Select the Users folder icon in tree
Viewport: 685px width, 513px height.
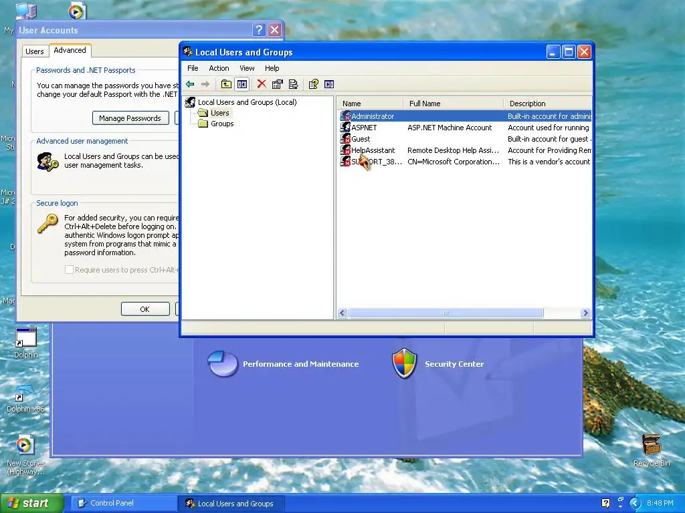point(203,113)
